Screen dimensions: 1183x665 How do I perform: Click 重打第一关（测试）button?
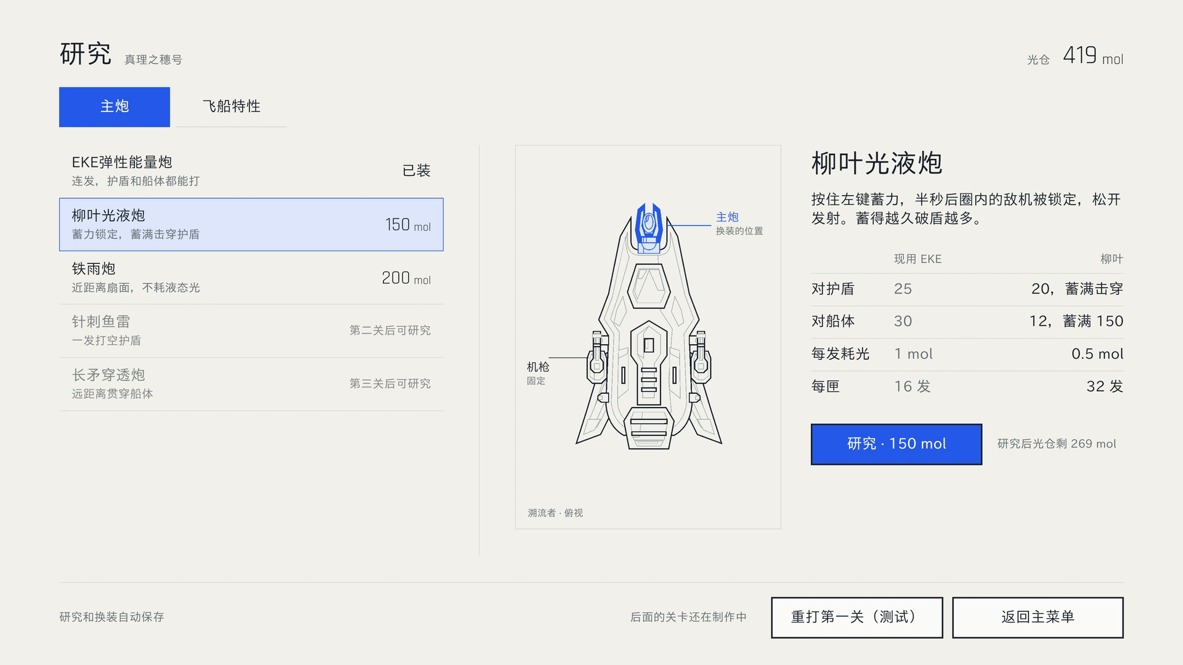pos(857,617)
